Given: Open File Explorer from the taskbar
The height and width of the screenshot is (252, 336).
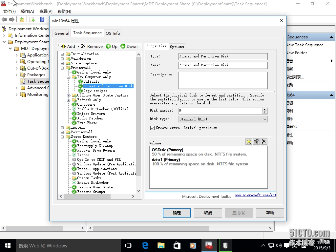Looking at the screenshot, I should click(161, 245).
